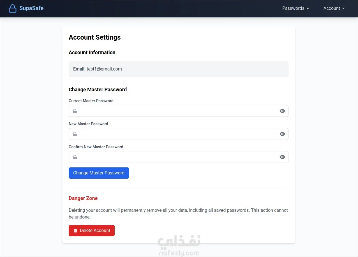Click lock icon in Confirm New Master Password field

75,157
